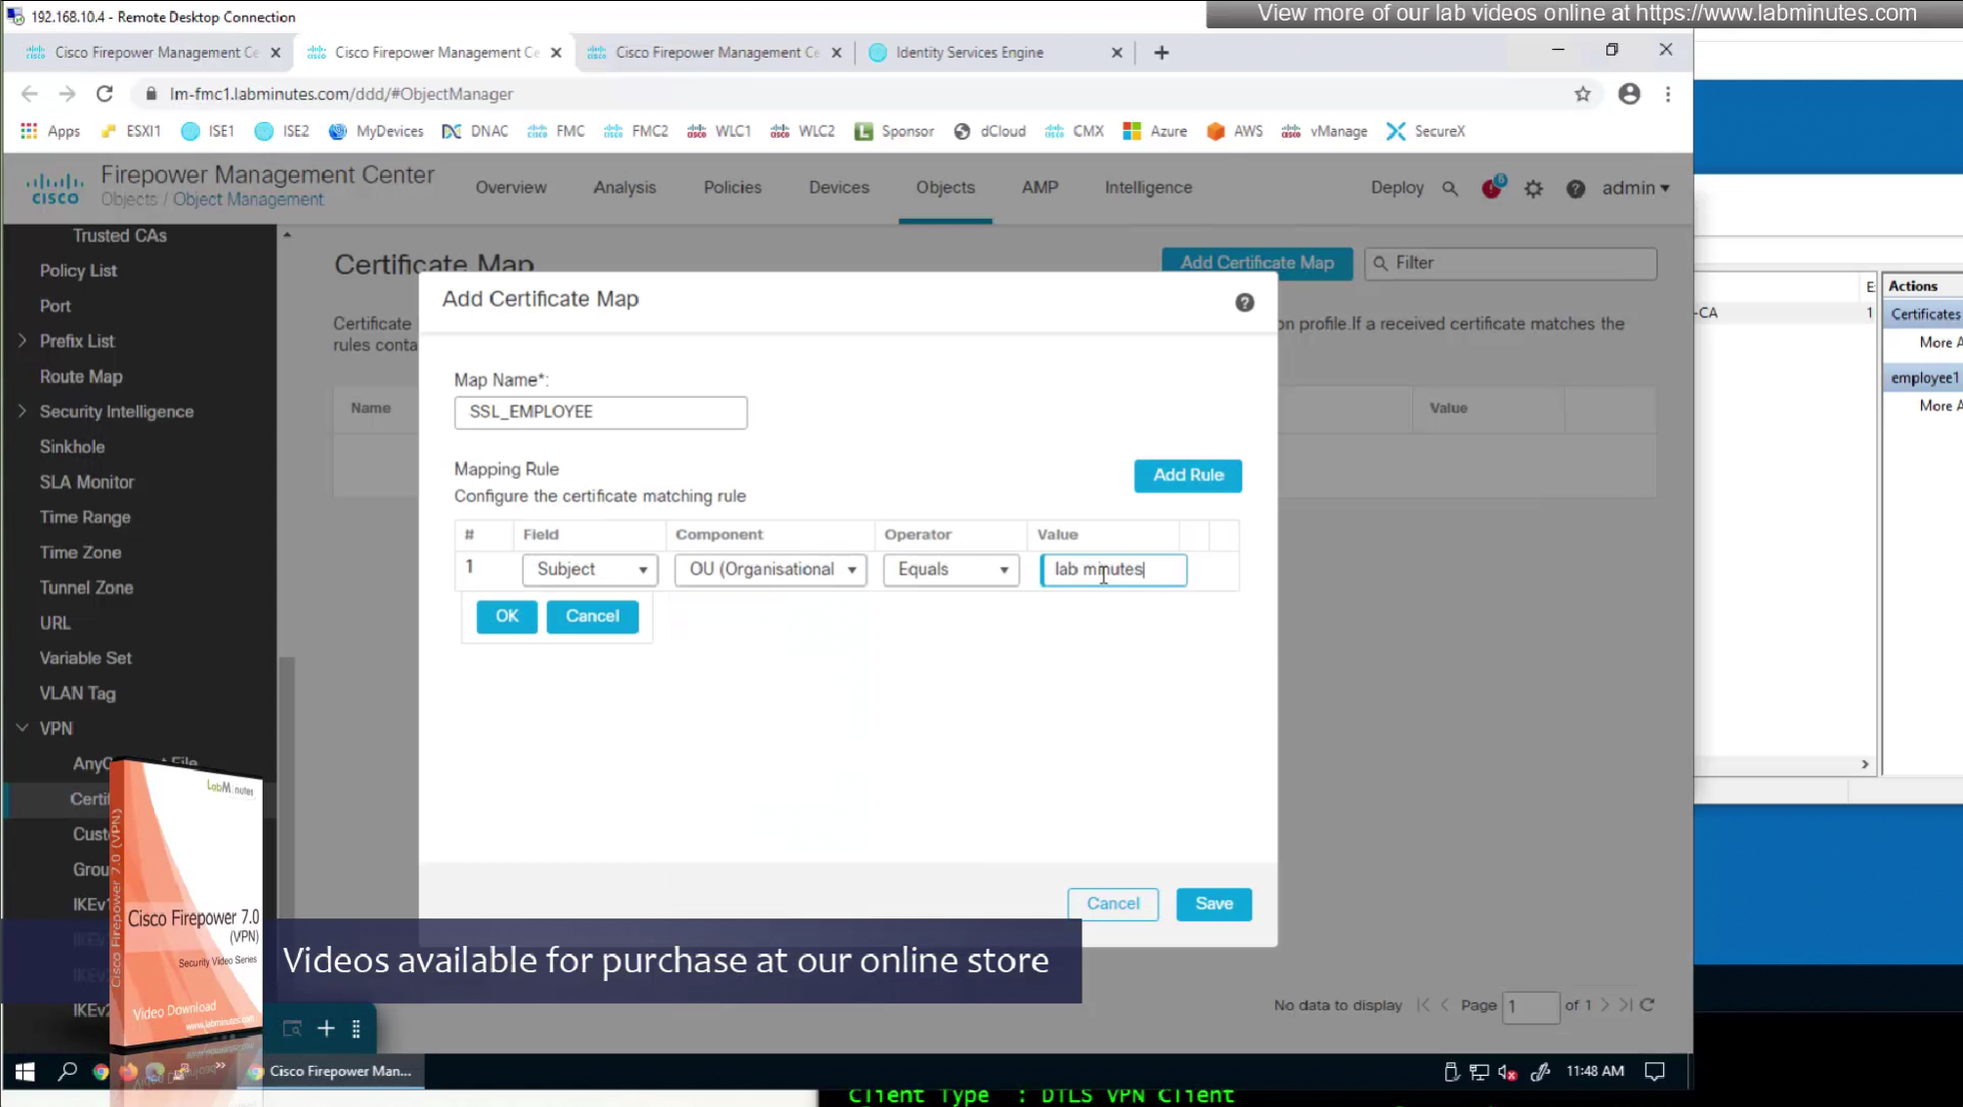Open the settings gear icon
Screen dimensions: 1963x1107
pyautogui.click(x=1533, y=189)
